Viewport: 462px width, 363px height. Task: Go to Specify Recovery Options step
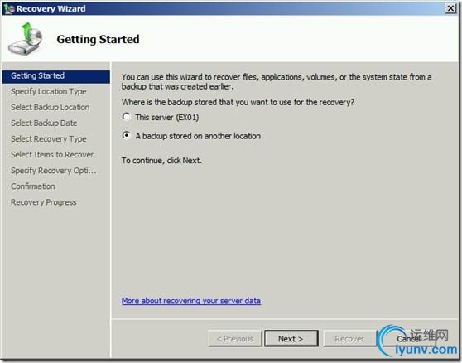point(54,171)
